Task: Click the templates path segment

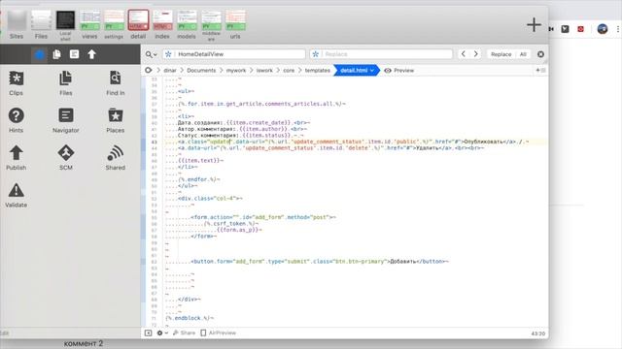Action: 318,70
